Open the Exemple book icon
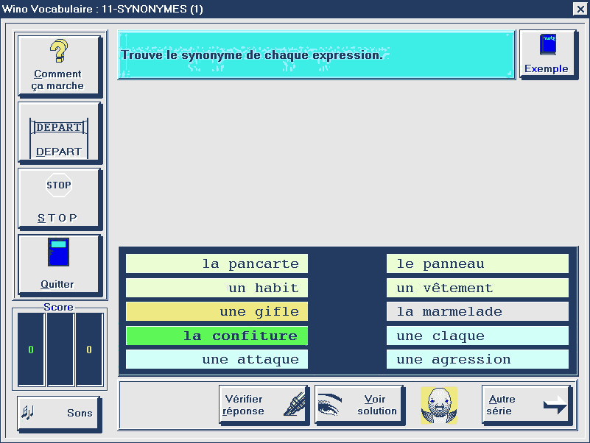The width and height of the screenshot is (590, 443). click(547, 46)
